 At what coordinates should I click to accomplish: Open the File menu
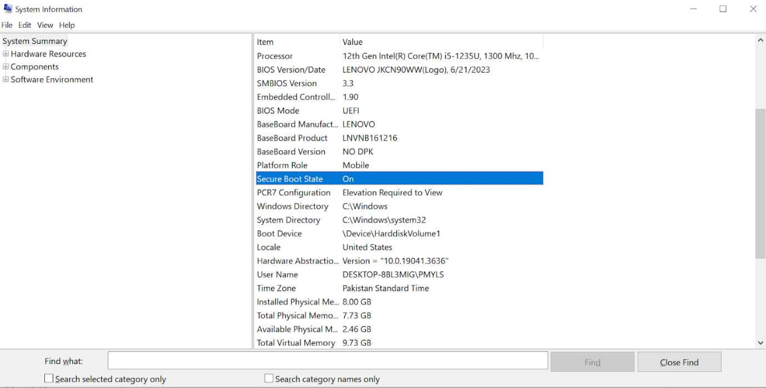(x=7, y=25)
